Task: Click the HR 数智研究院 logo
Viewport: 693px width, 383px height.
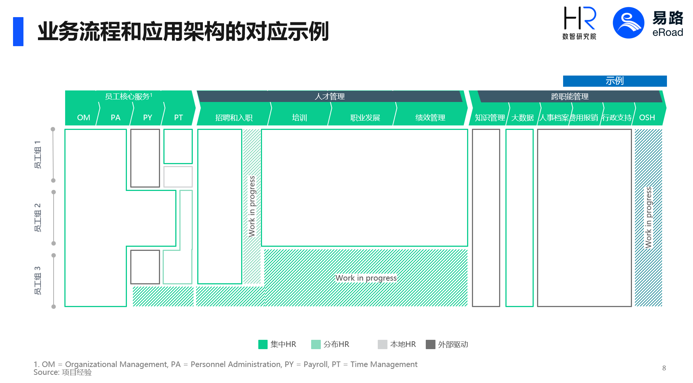Action: (x=579, y=23)
